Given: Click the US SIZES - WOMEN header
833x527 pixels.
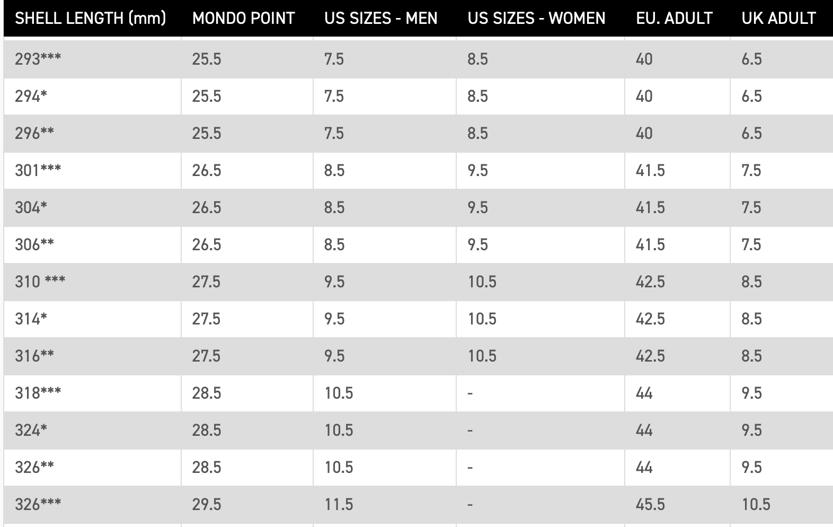Looking at the screenshot, I should pyautogui.click(x=536, y=19).
